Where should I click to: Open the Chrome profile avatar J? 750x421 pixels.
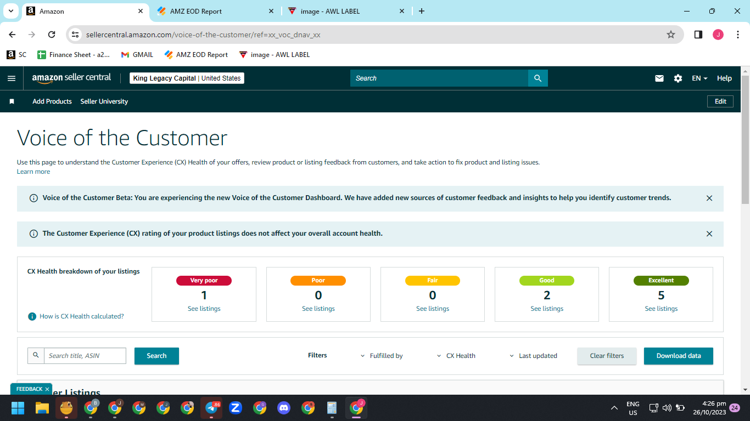point(718,35)
